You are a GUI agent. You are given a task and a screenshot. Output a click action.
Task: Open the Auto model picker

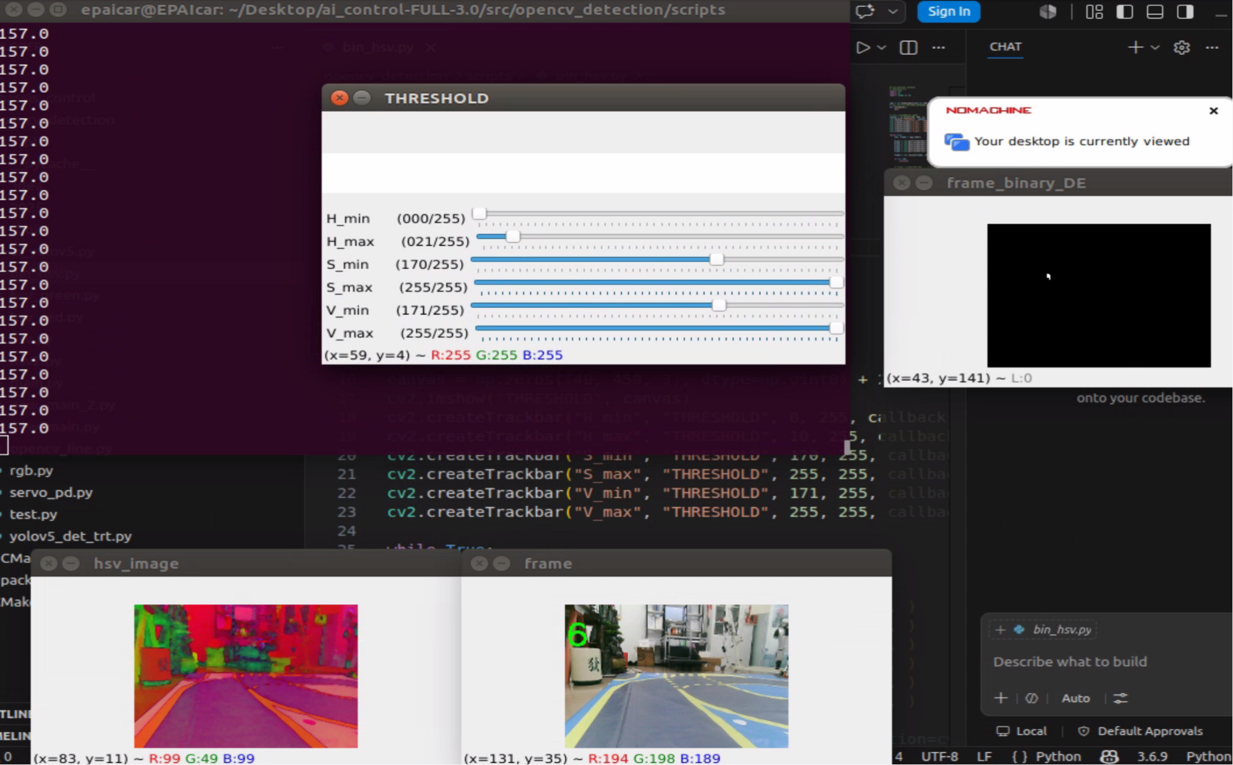pyautogui.click(x=1075, y=698)
